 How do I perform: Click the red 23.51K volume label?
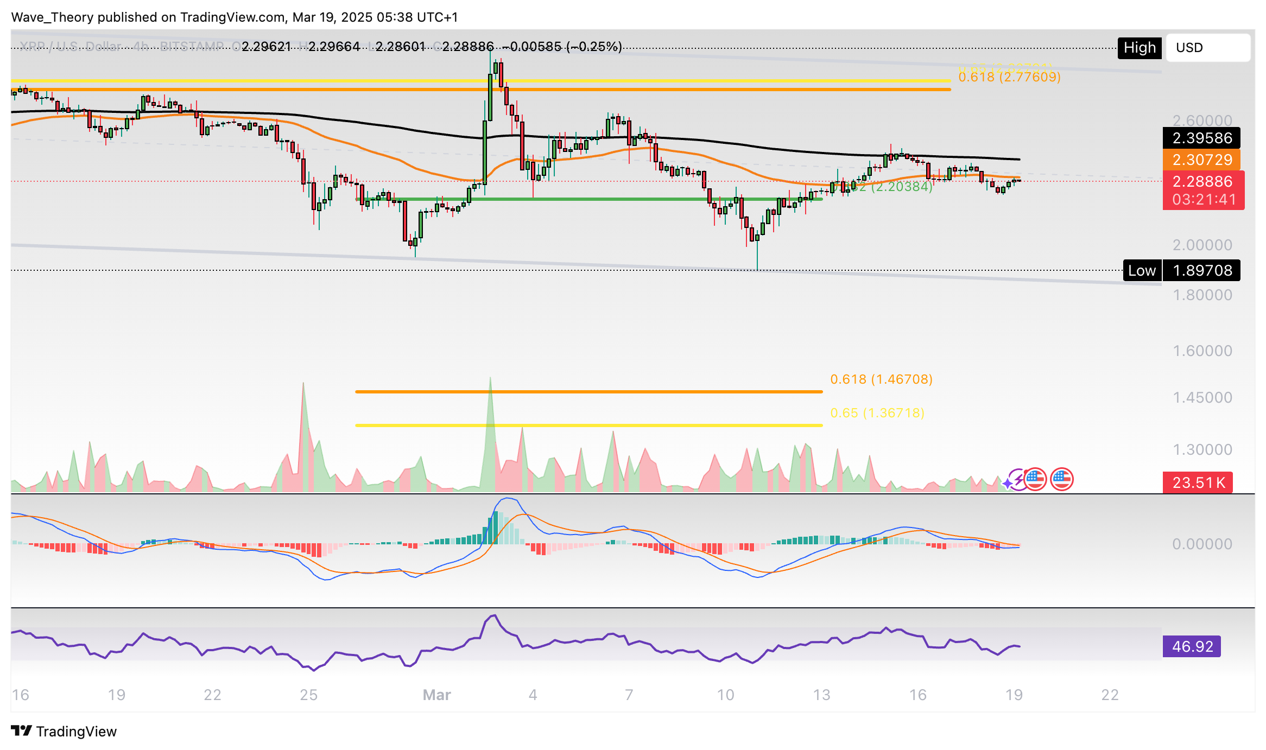[x=1198, y=482]
